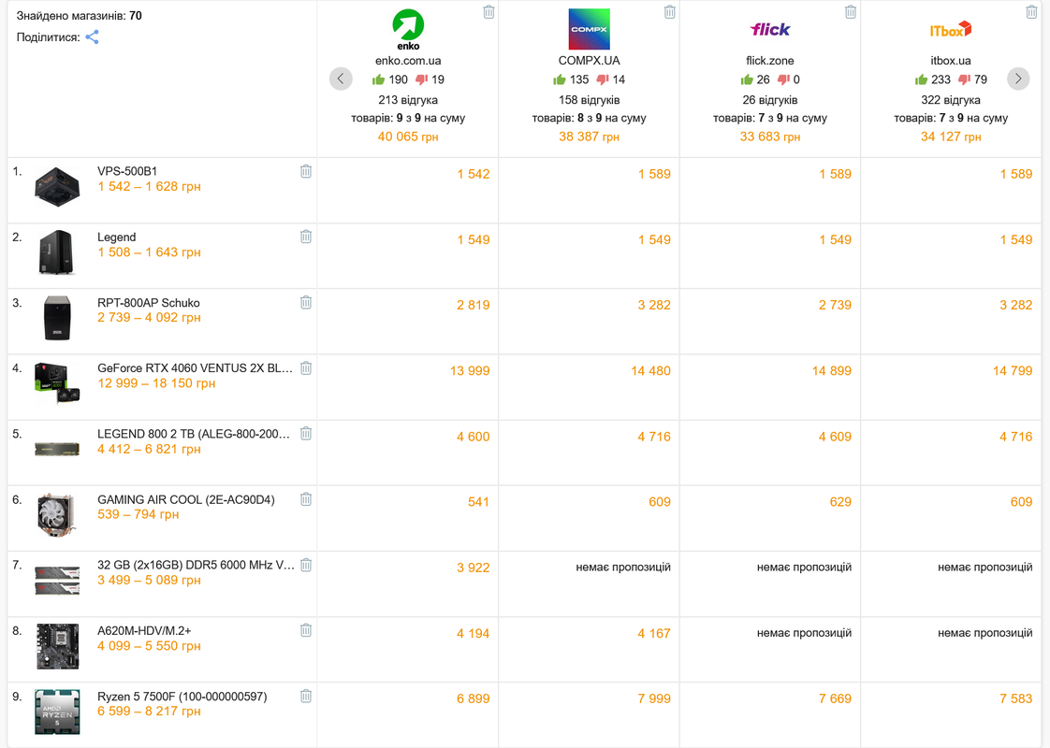
Task: Open the enko store logo
Action: pos(408,30)
